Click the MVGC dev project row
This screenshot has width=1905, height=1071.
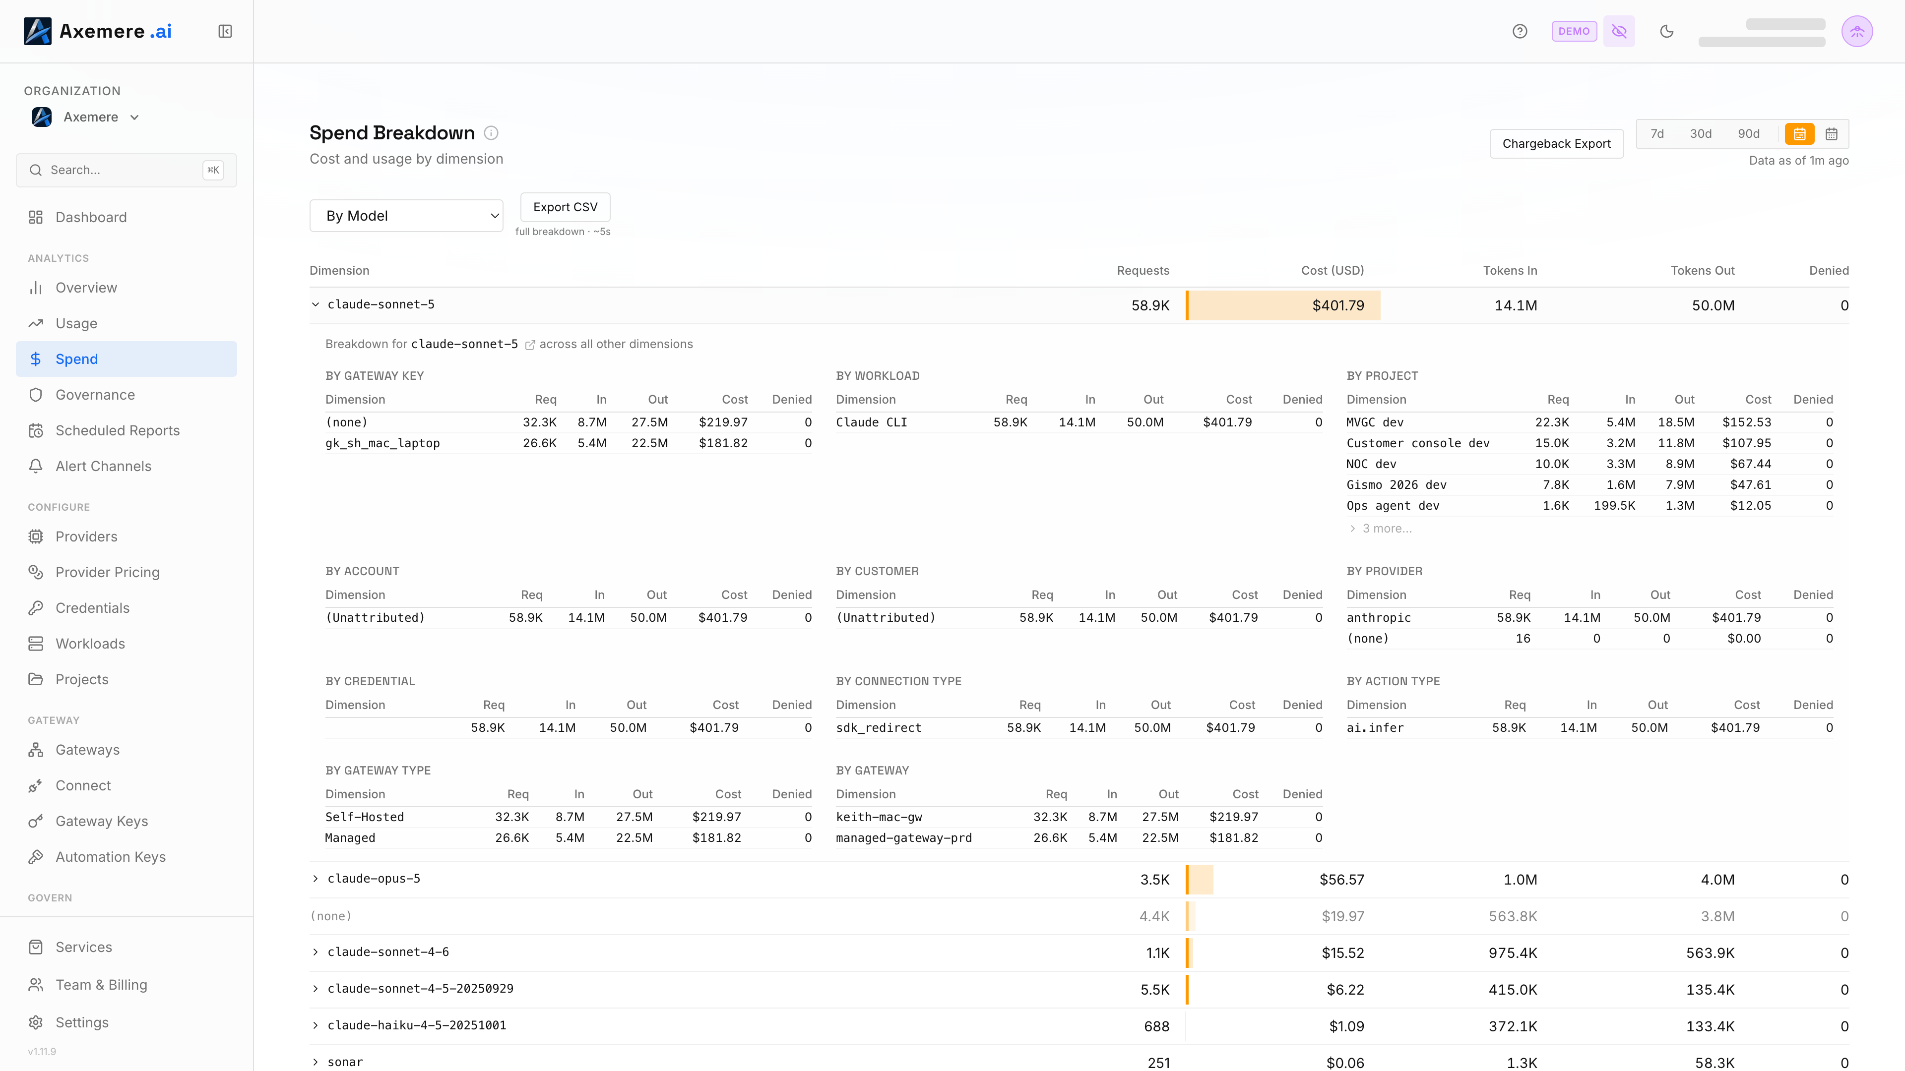click(1589, 422)
